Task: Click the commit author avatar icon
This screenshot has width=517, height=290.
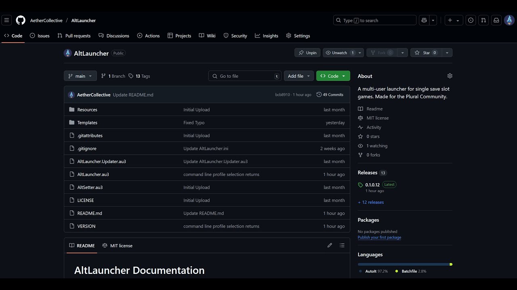Action: point(71,95)
